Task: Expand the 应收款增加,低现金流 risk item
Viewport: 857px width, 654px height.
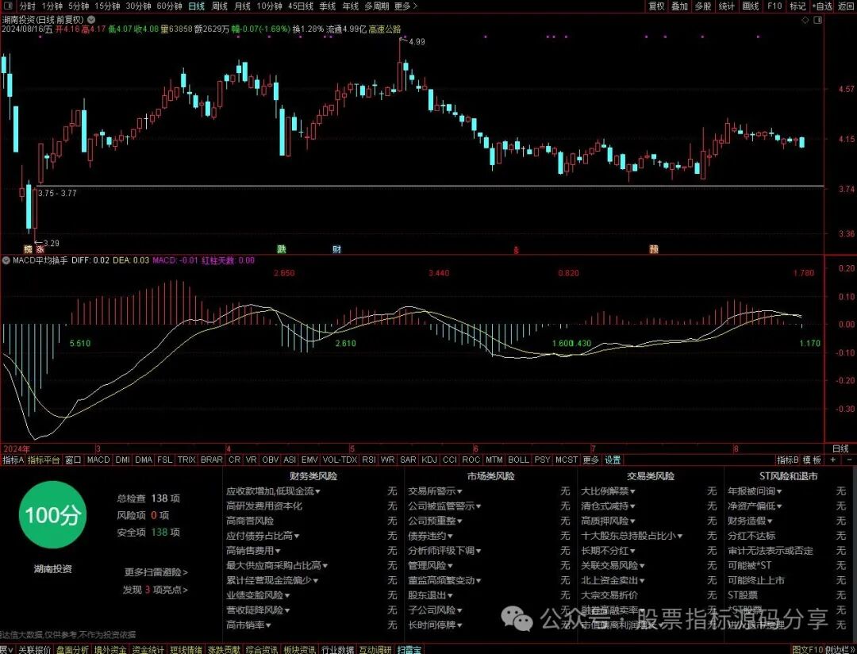Action: pos(273,491)
